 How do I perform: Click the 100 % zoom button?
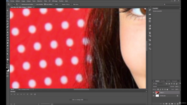pyautogui.click(x=57, y=4)
